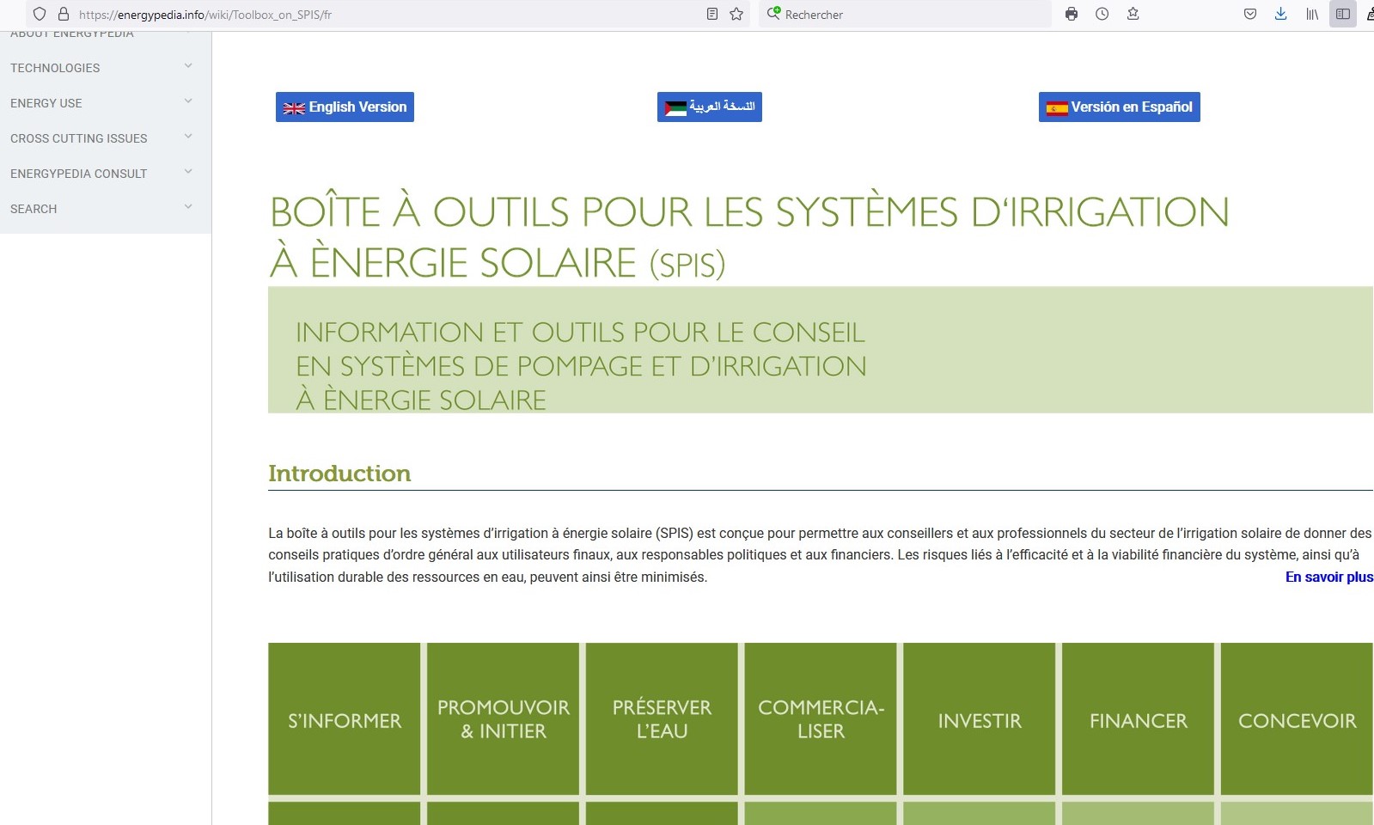Open the library bookshelf icon
Screen dimensions: 1374x825
1311,14
